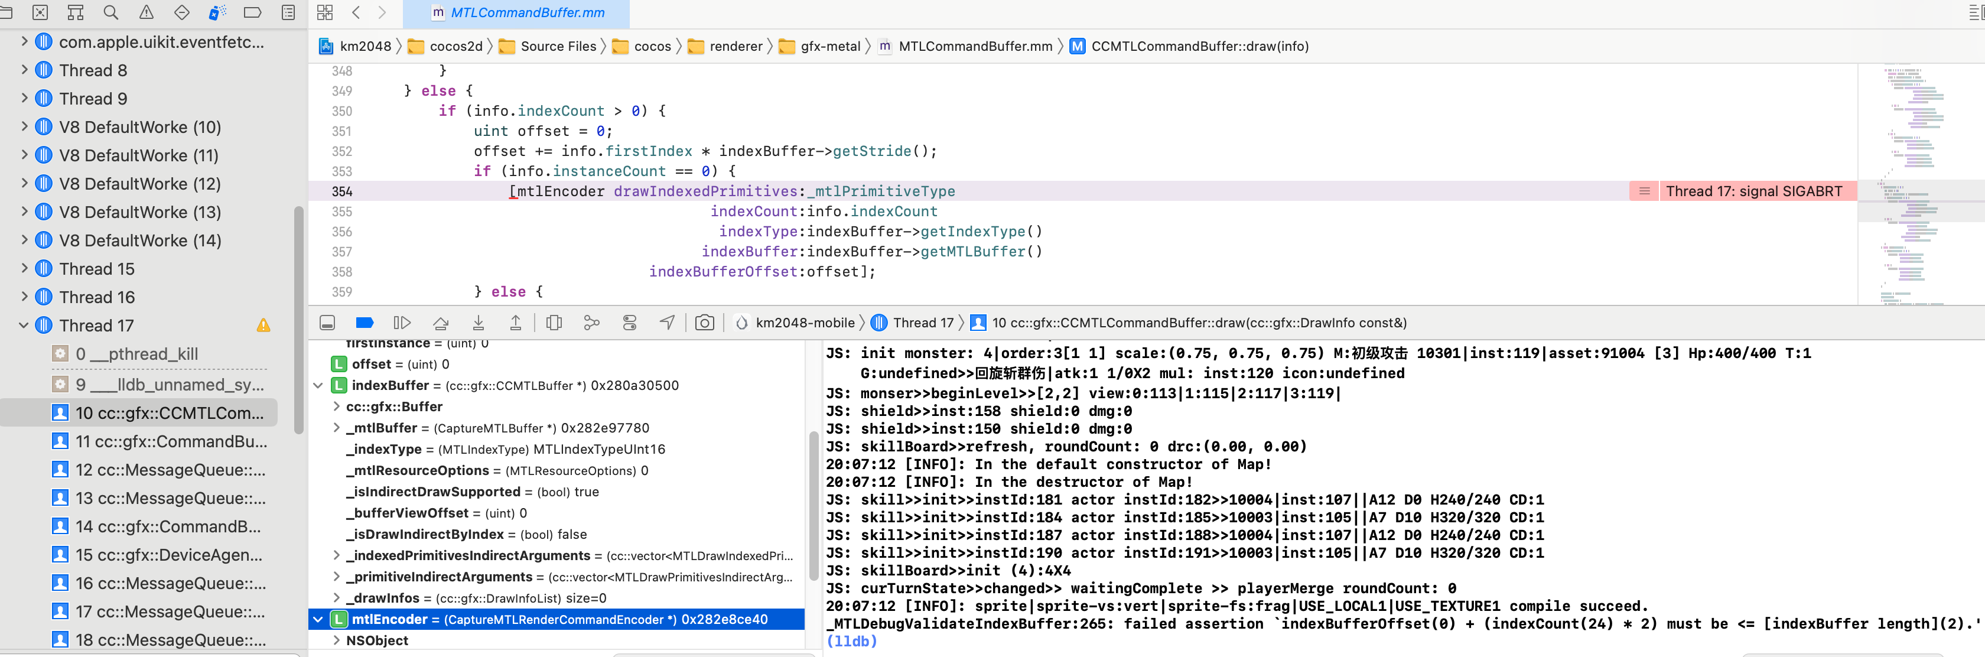Screen dimensions: 1985x657
Task: Click Debug Memory Graph icon
Action: click(x=592, y=323)
